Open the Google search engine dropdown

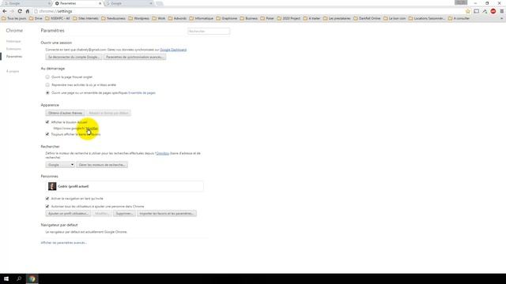(x=60, y=165)
